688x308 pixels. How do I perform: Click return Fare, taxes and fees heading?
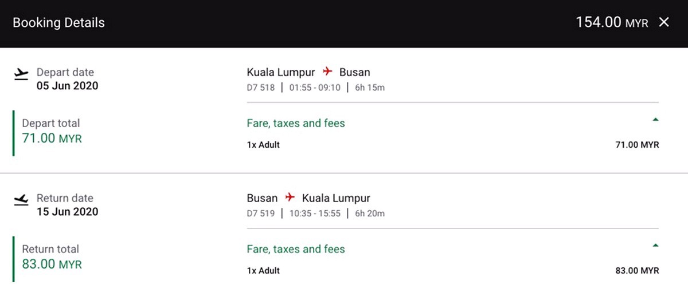tap(296, 249)
